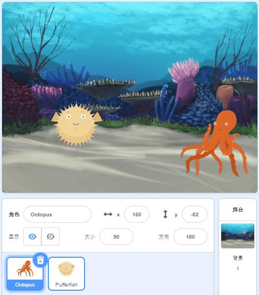The width and height of the screenshot is (259, 295).
Task: Click the stage backdrop thumbnail
Action: click(x=238, y=236)
